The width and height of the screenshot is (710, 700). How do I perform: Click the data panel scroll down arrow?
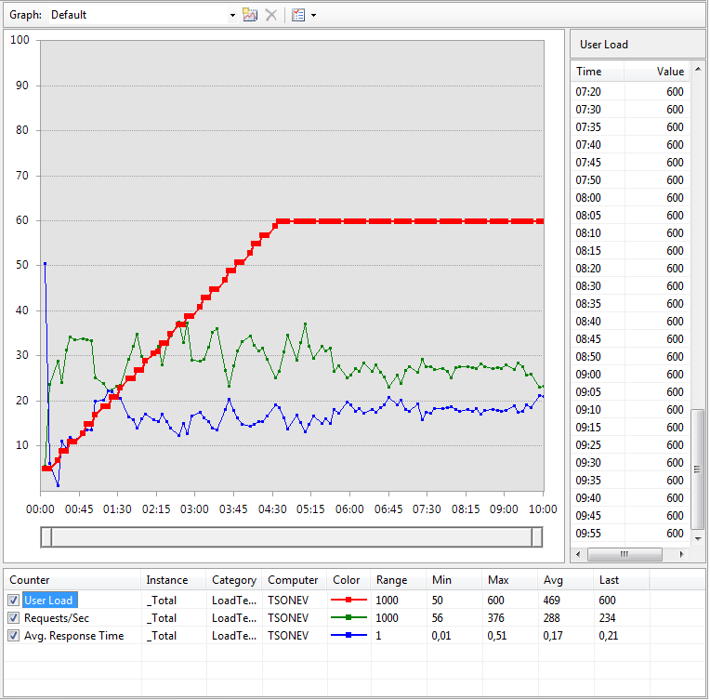(698, 538)
